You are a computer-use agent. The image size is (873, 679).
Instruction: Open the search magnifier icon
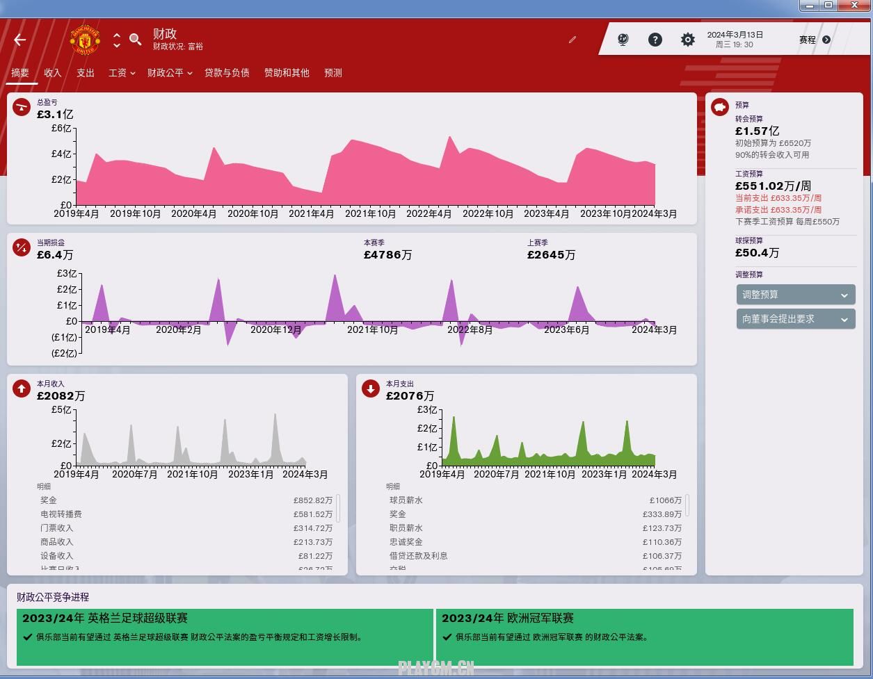tap(136, 40)
